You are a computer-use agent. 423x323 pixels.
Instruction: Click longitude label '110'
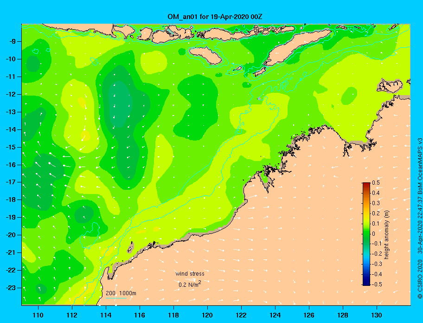point(38,315)
